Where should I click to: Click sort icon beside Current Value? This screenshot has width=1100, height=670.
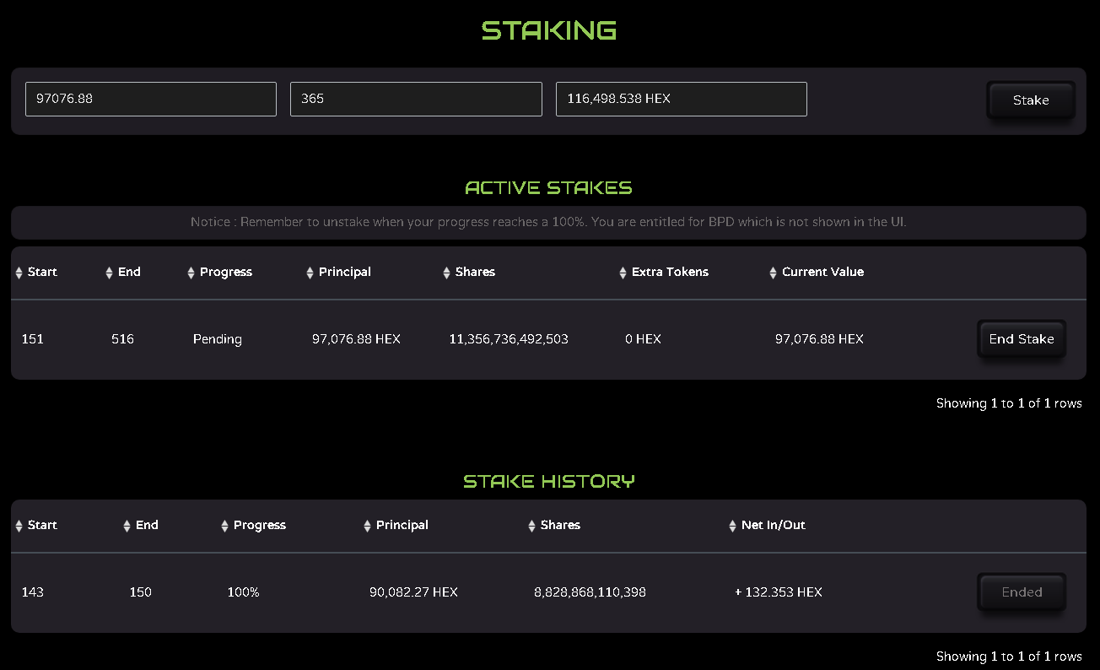click(773, 273)
